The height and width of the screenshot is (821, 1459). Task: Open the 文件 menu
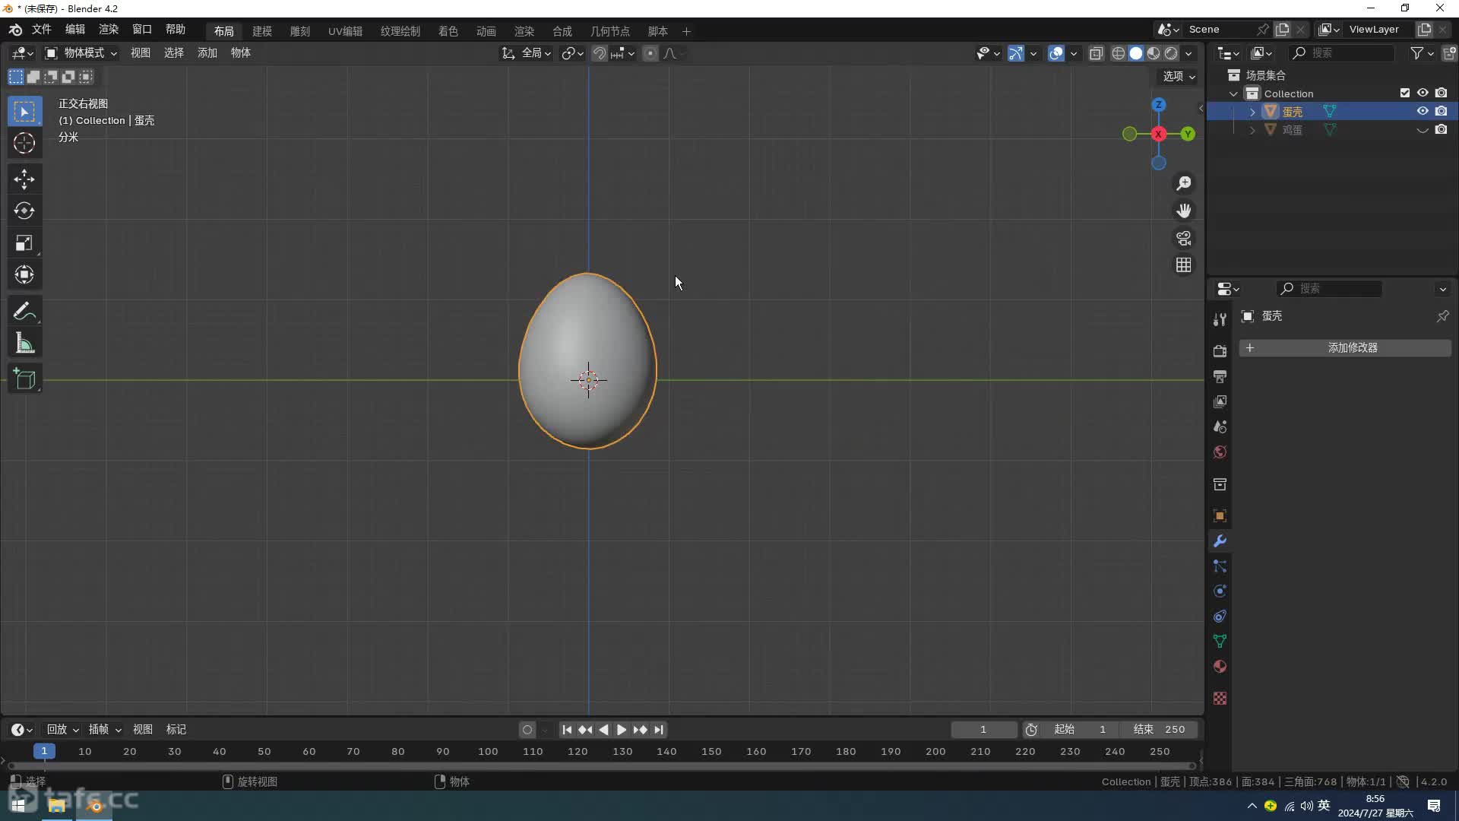[x=41, y=30]
